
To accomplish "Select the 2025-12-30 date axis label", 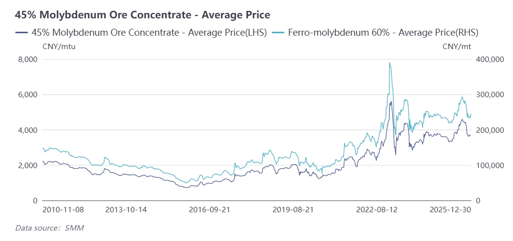I will [451, 210].
